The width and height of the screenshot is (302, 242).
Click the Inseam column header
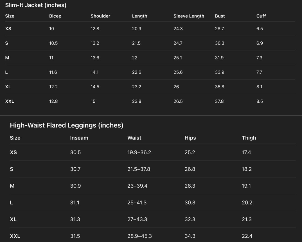(79, 138)
